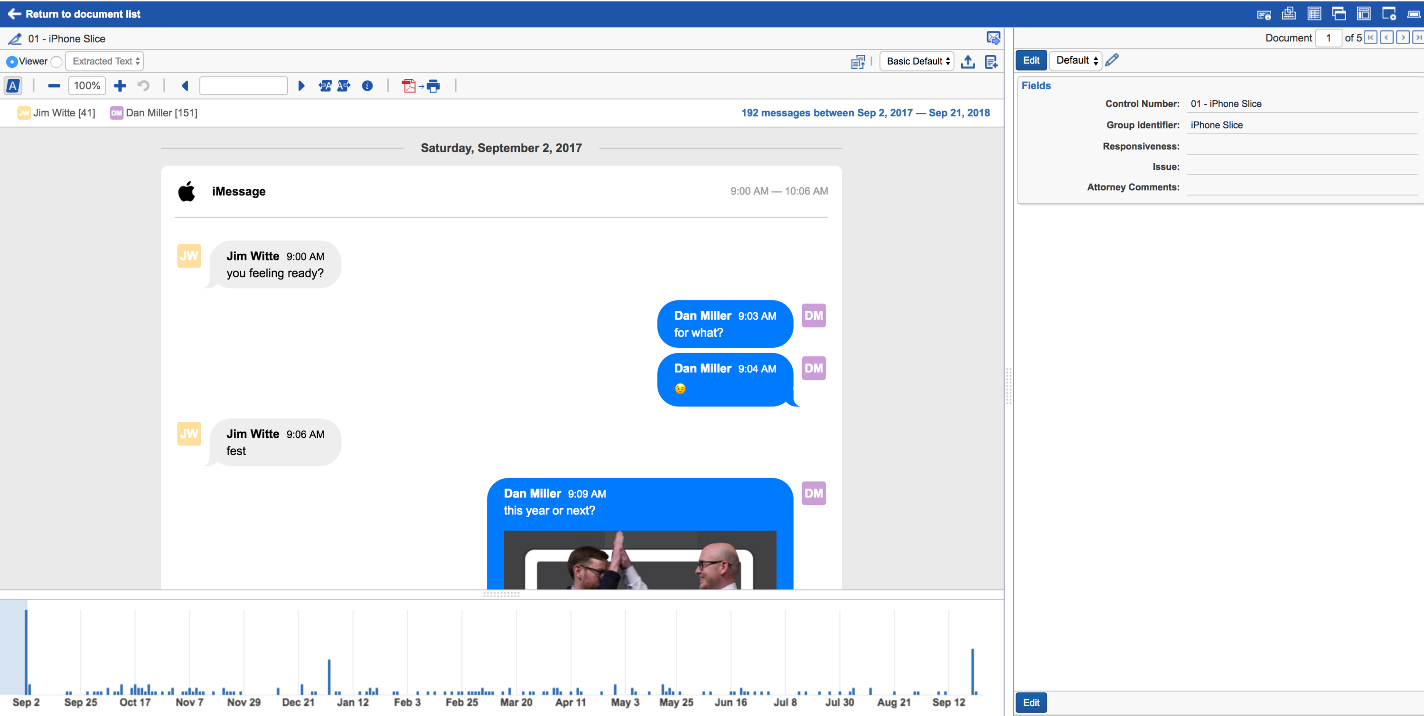Open the Default layout dropdown
Viewport: 1424px width, 716px height.
1075,60
